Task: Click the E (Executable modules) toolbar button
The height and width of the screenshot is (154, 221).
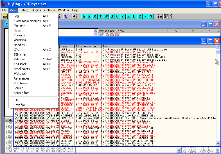Action: pos(89,16)
